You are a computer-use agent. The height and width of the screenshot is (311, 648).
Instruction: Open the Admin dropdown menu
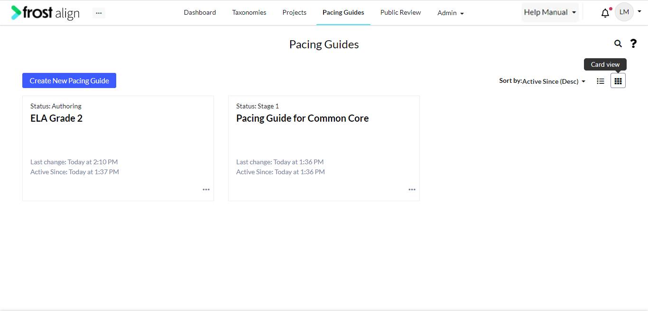point(451,13)
